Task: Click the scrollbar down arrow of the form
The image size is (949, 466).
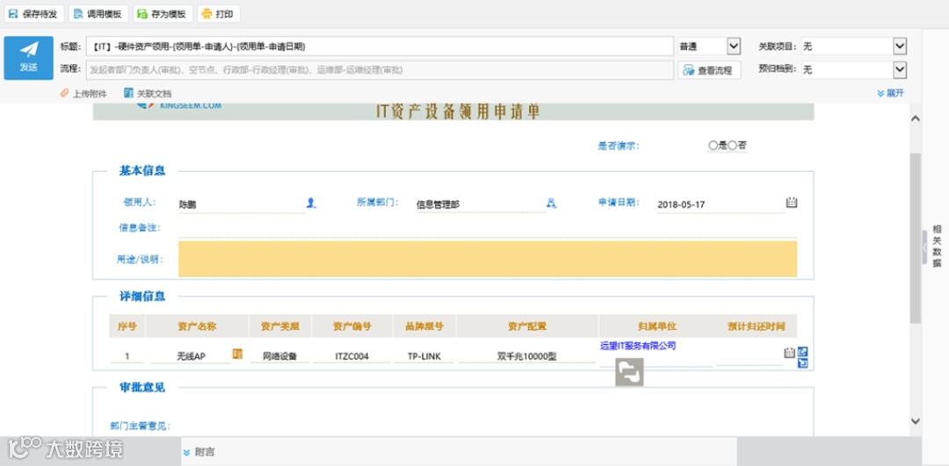Action: pyautogui.click(x=915, y=420)
